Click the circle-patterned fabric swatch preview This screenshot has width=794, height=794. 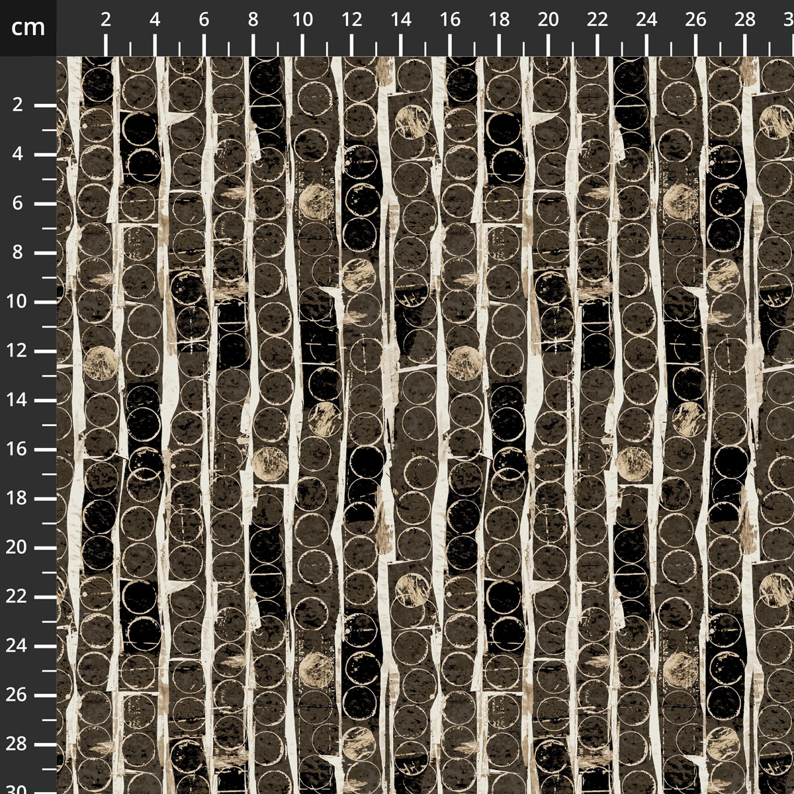425,425
